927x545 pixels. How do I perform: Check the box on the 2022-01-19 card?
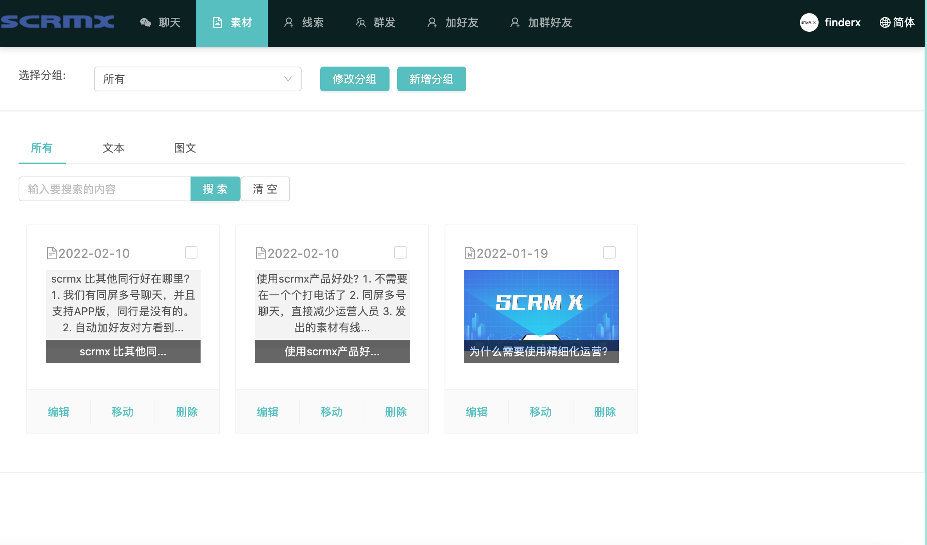coord(609,252)
